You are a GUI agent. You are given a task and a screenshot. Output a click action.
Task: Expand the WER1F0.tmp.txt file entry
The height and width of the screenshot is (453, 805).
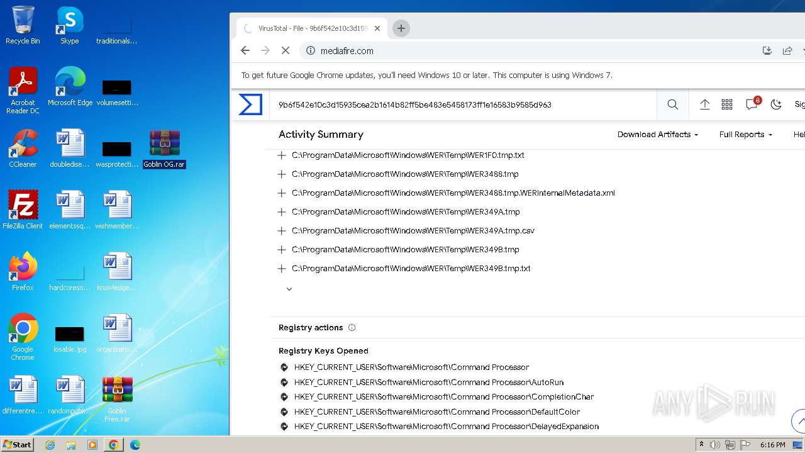pos(281,155)
